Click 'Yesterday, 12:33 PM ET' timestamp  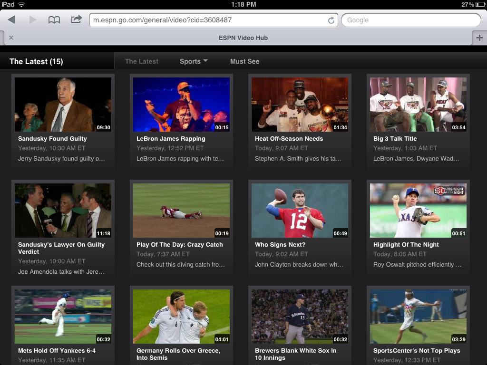pyautogui.click(x=407, y=360)
